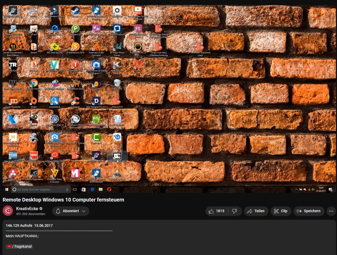
Task: Open Fallout New Vegas shortcut
Action: coord(117,175)
